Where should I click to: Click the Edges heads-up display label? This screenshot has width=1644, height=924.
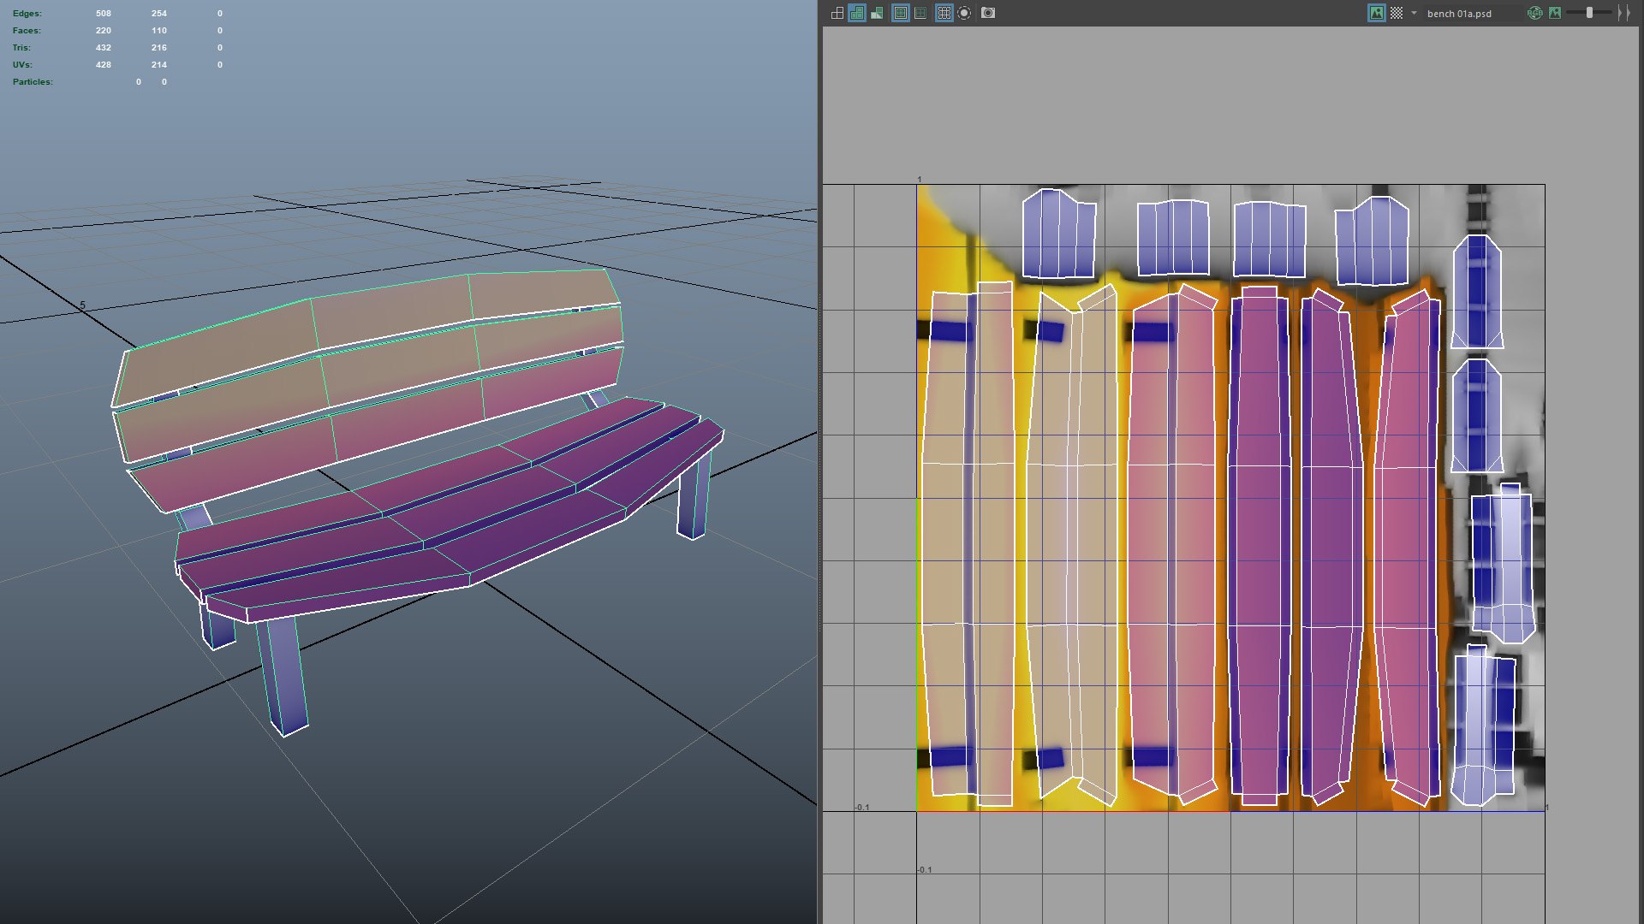click(x=27, y=14)
